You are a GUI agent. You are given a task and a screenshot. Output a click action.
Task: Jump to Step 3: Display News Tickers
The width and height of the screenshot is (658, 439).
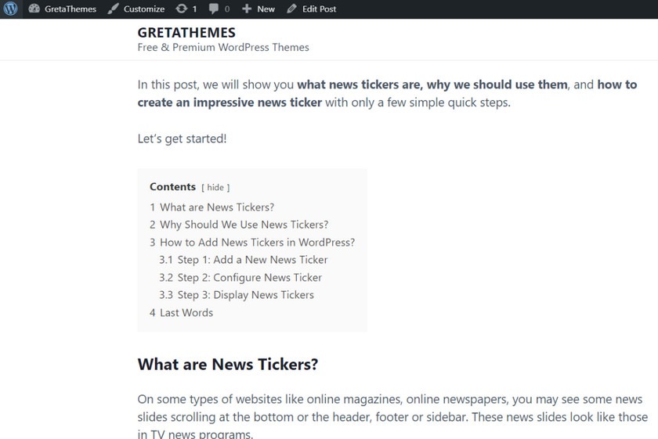[x=237, y=295]
